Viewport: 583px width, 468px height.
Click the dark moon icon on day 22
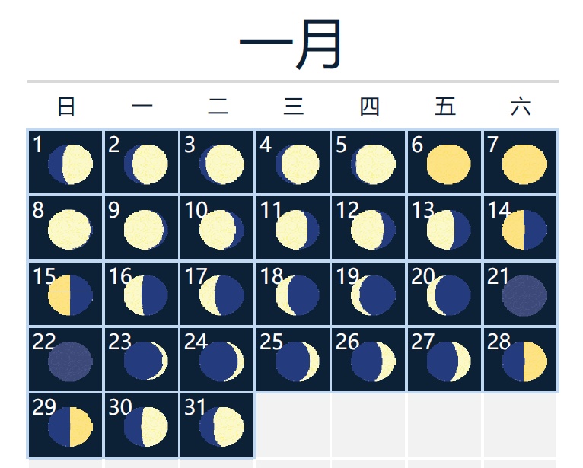70,361
